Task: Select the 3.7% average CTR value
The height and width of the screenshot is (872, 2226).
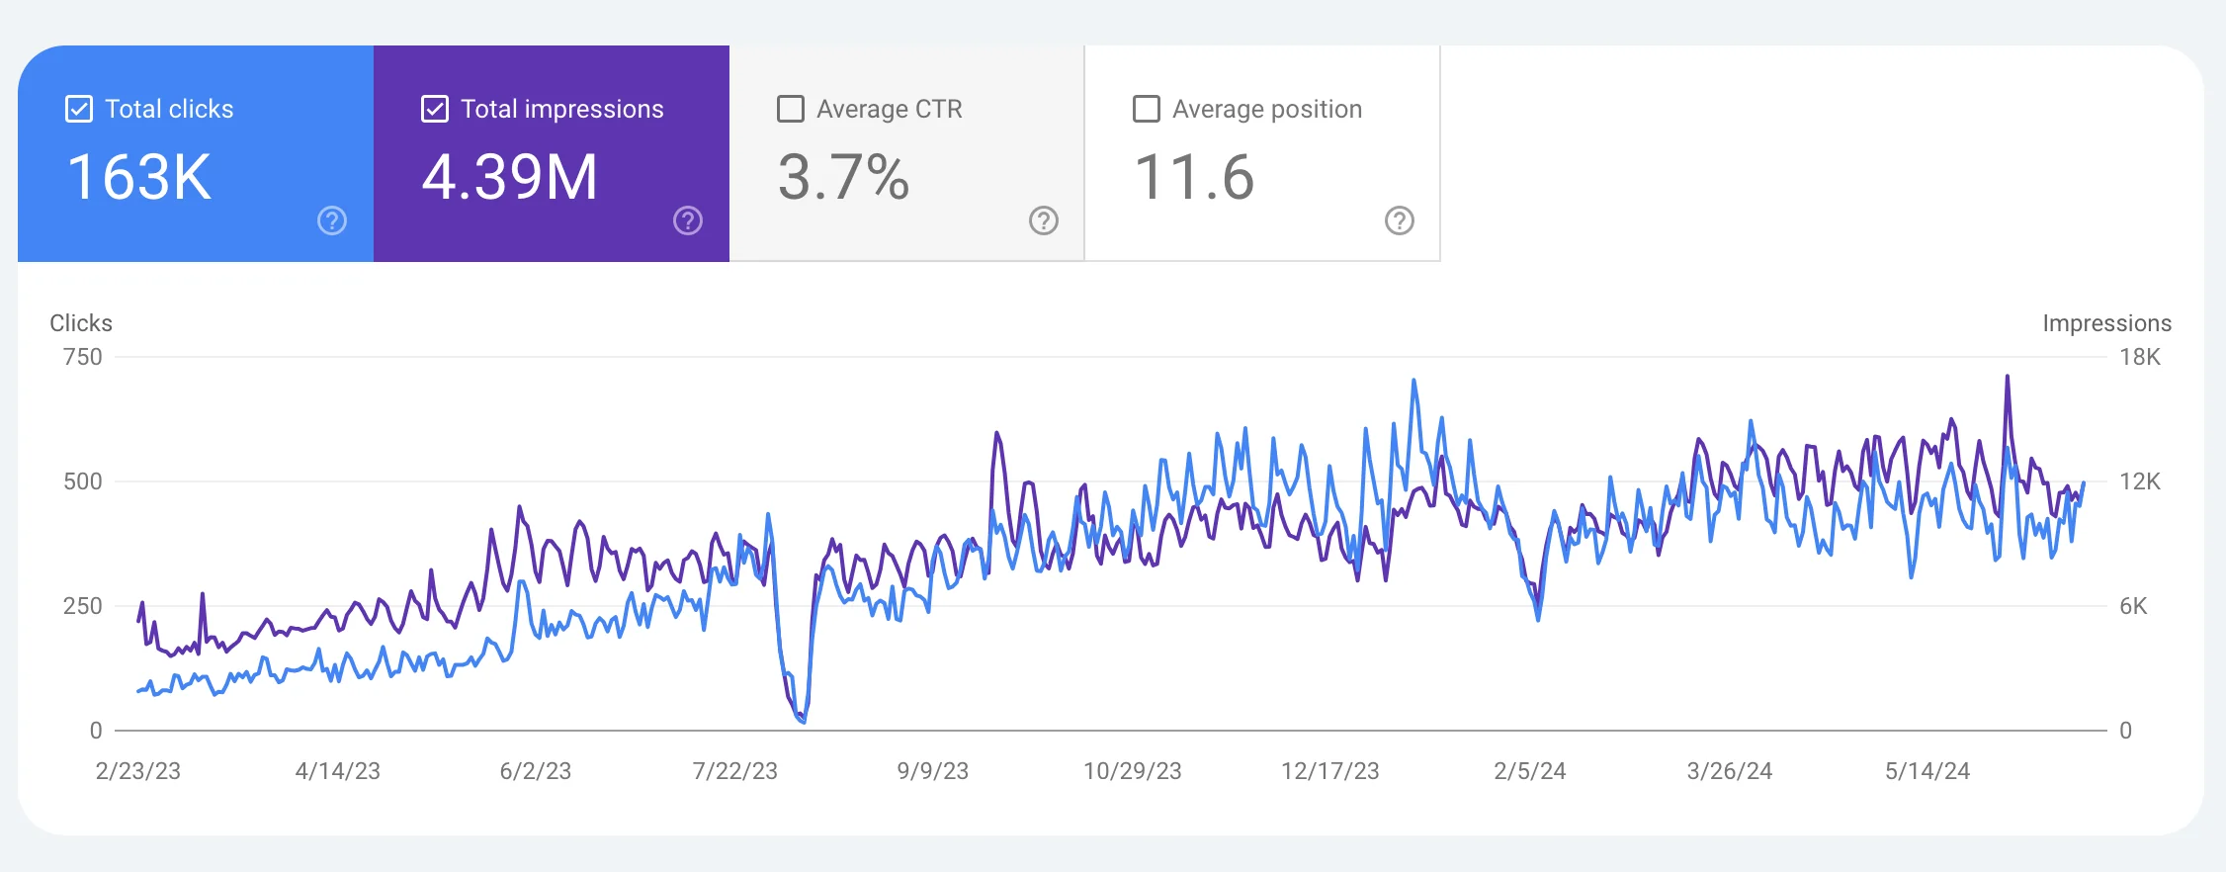Action: point(843,178)
